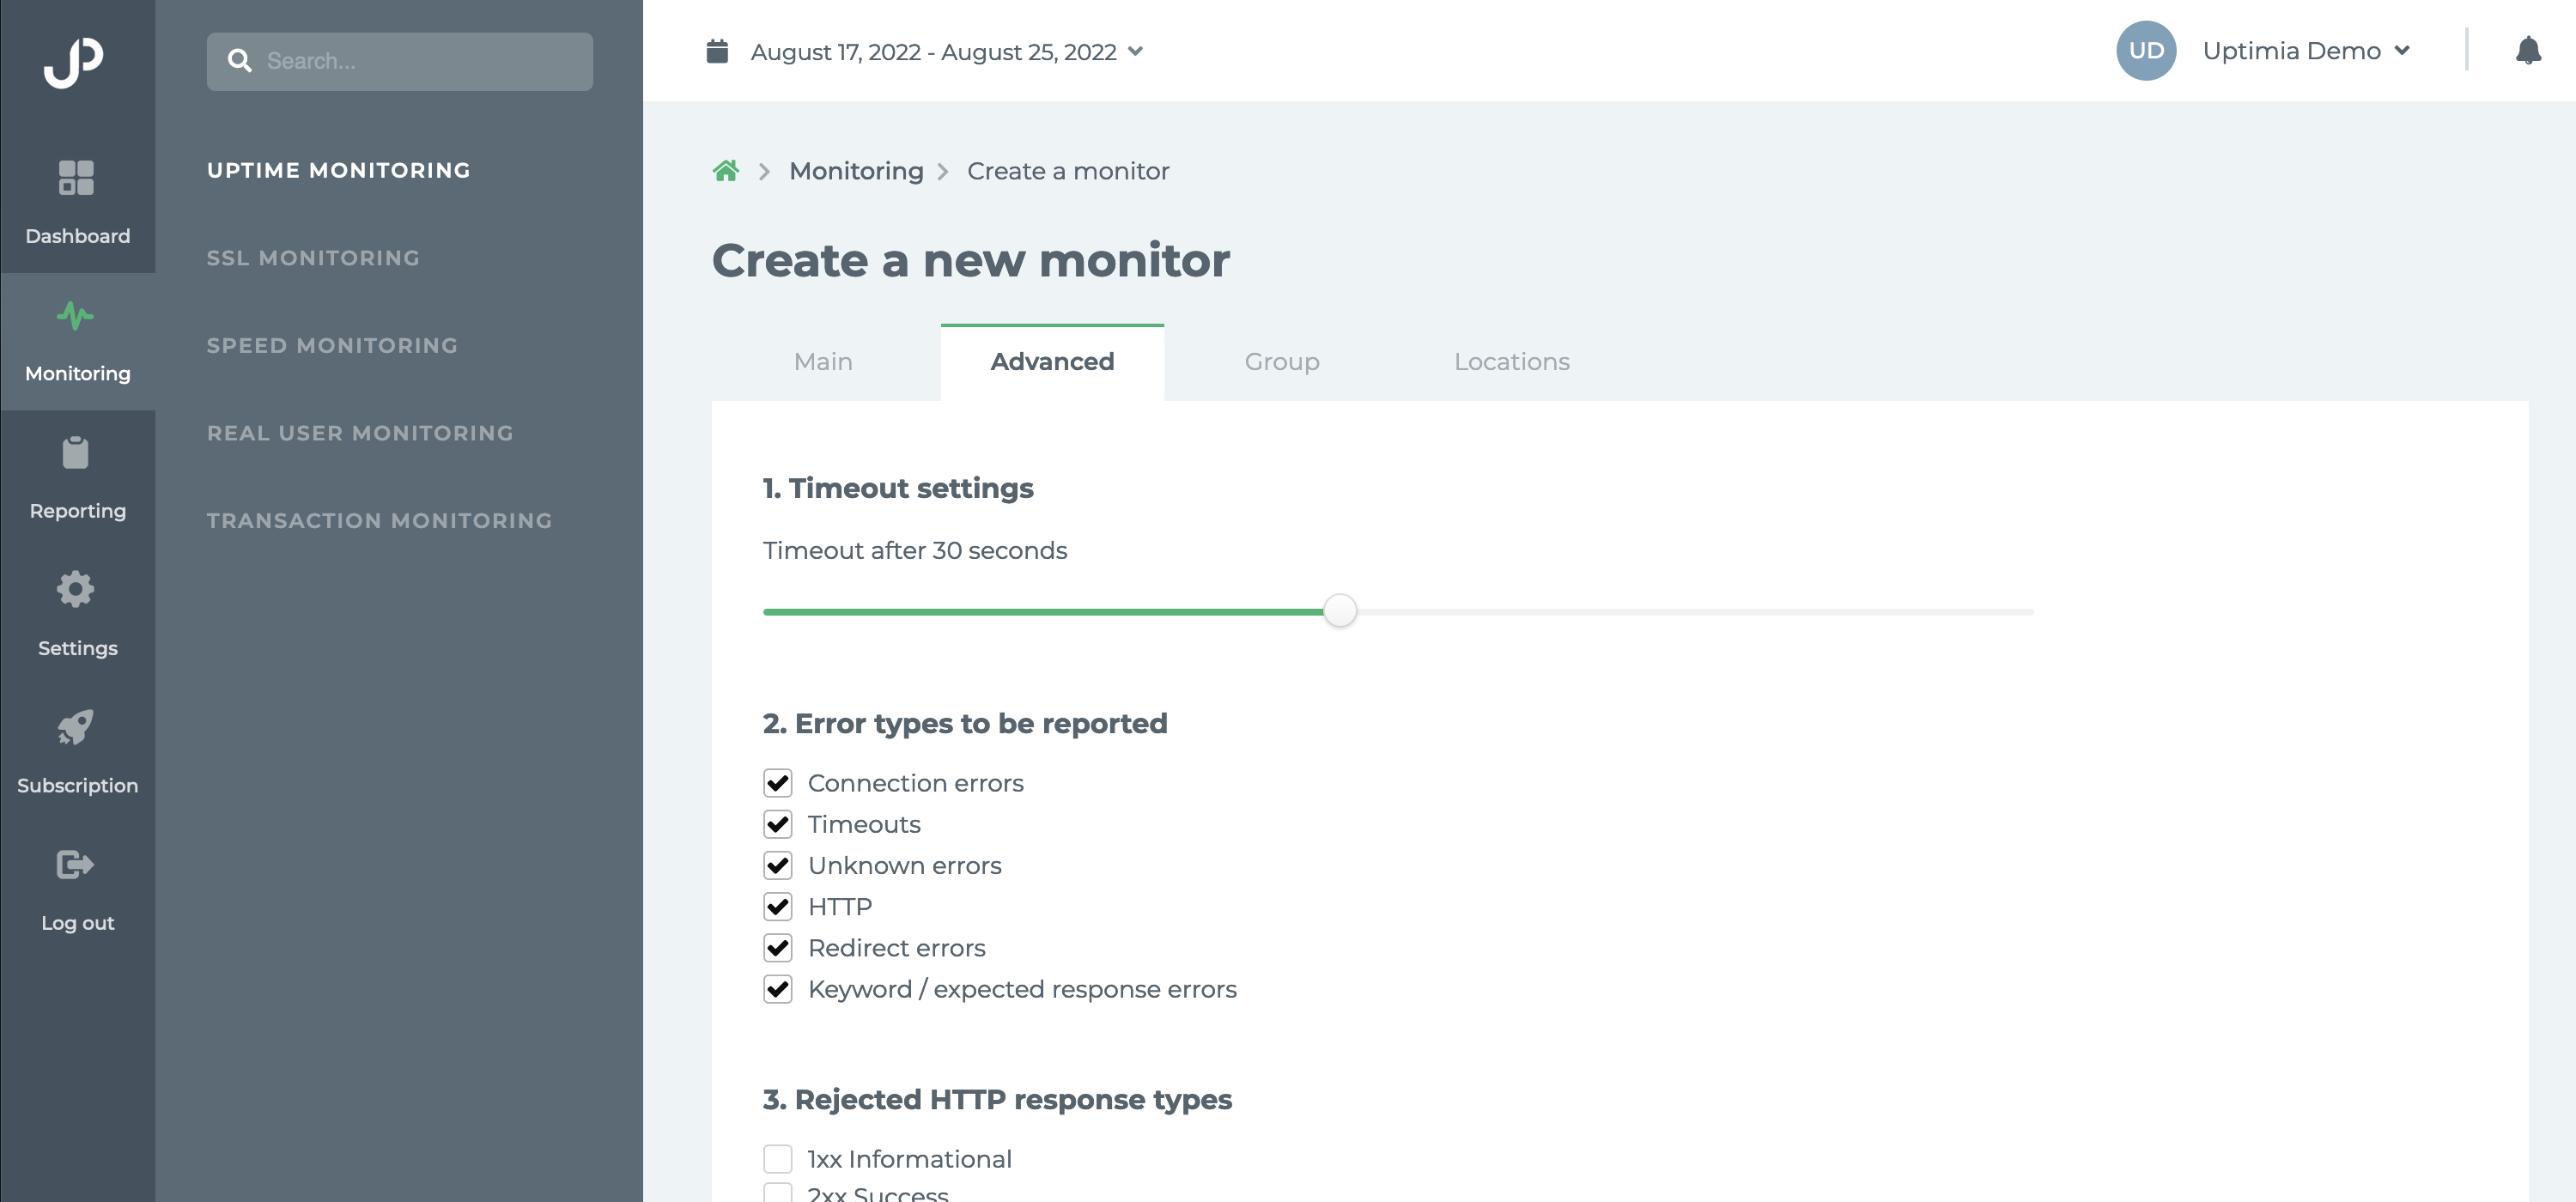Viewport: 2576px width, 1202px height.
Task: Click the unfilled part of timeout slider track
Action: coord(1695,611)
